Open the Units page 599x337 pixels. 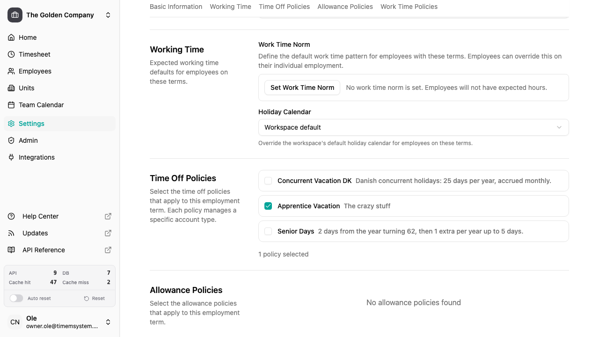point(26,88)
